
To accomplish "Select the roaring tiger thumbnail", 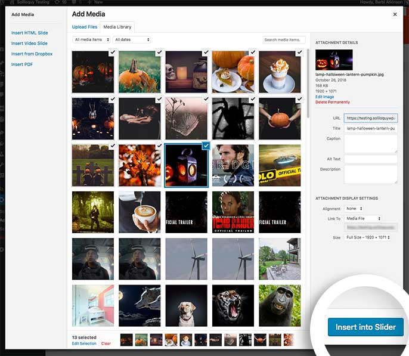I will (233, 306).
